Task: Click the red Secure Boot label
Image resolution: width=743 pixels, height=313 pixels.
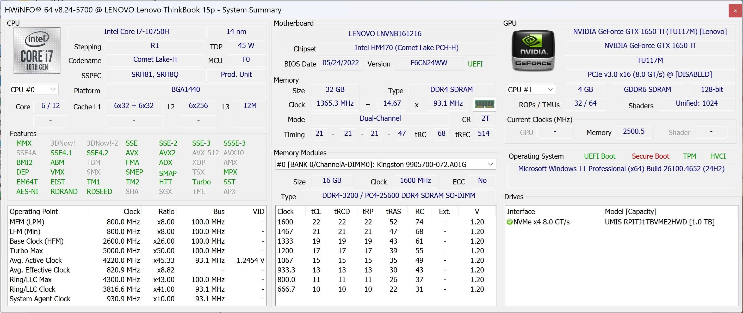Action: (x=650, y=156)
